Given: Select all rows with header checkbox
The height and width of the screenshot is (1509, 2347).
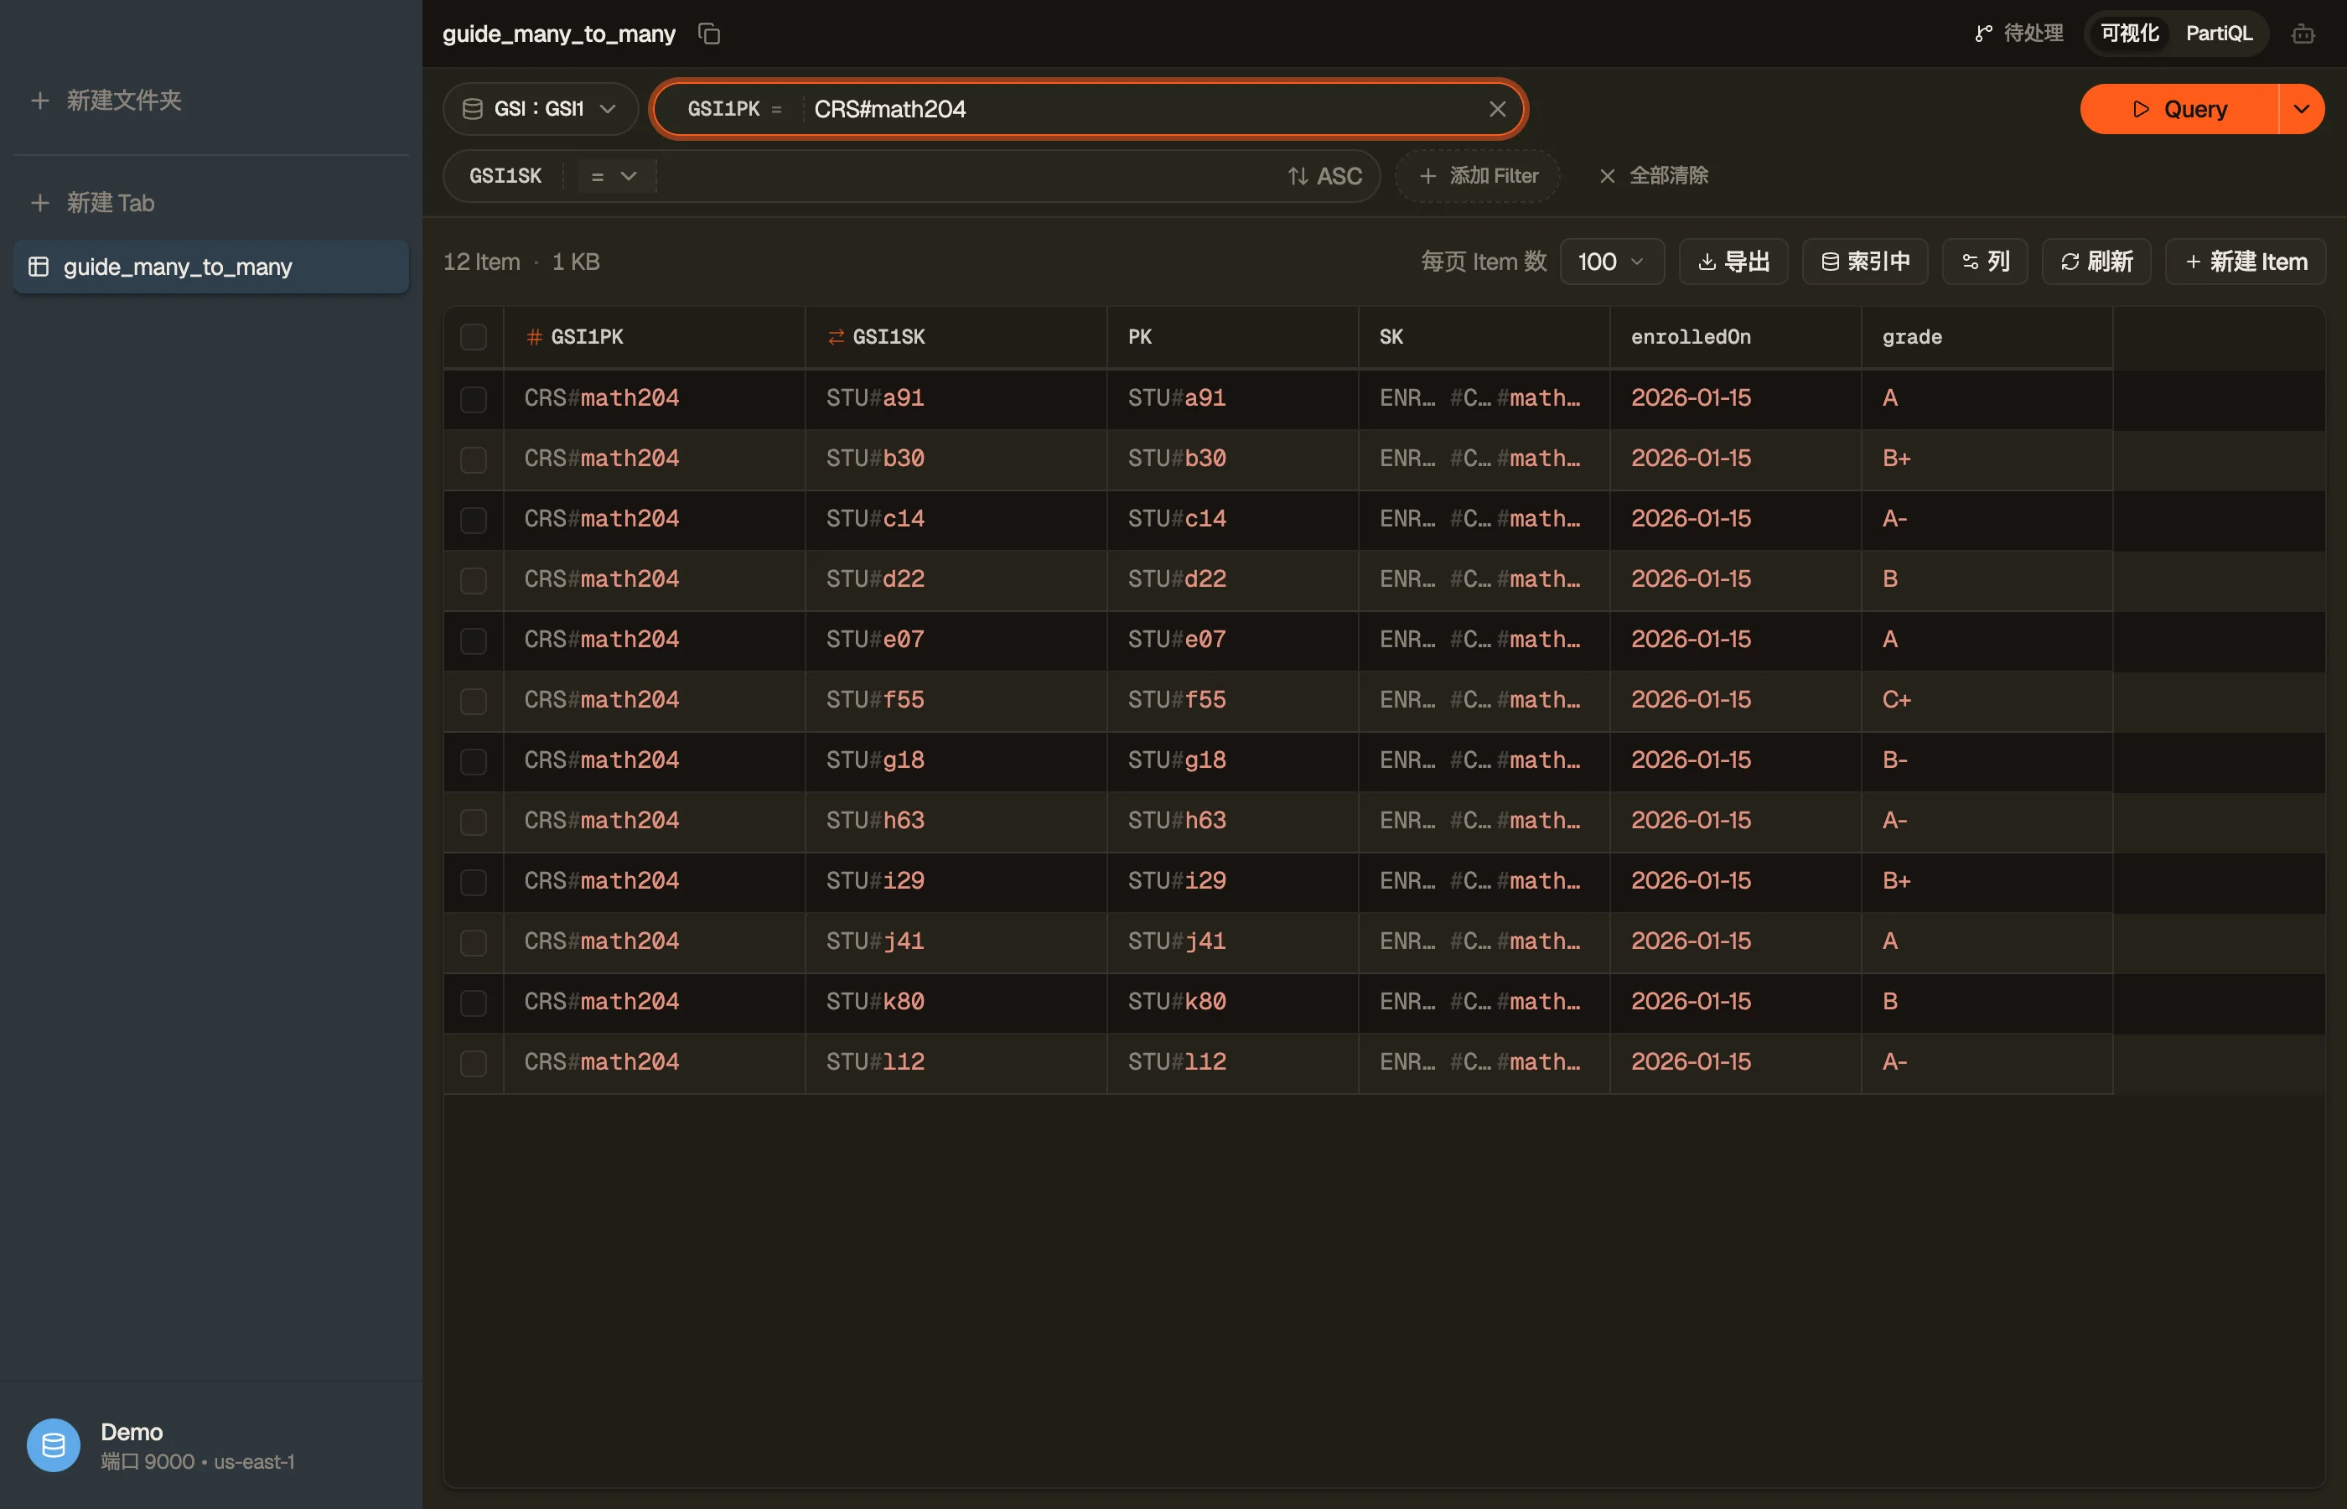Looking at the screenshot, I should coord(473,337).
